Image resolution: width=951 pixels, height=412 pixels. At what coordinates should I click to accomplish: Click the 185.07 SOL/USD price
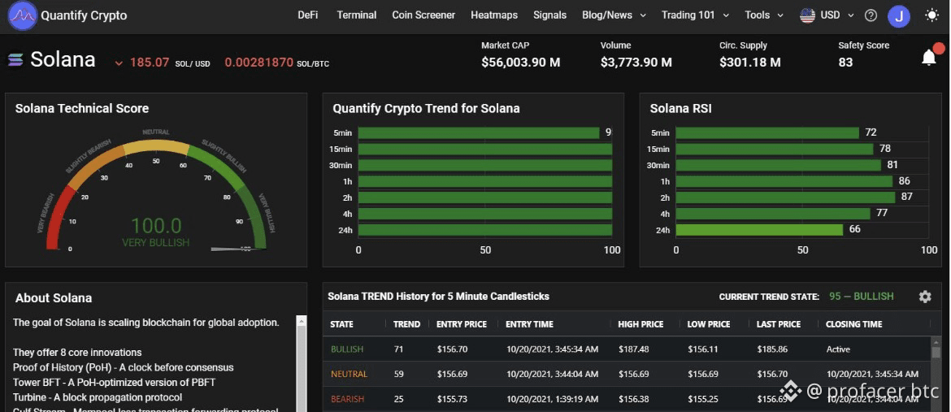click(x=150, y=62)
